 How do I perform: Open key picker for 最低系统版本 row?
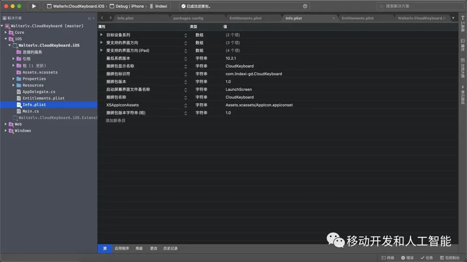tap(186, 58)
